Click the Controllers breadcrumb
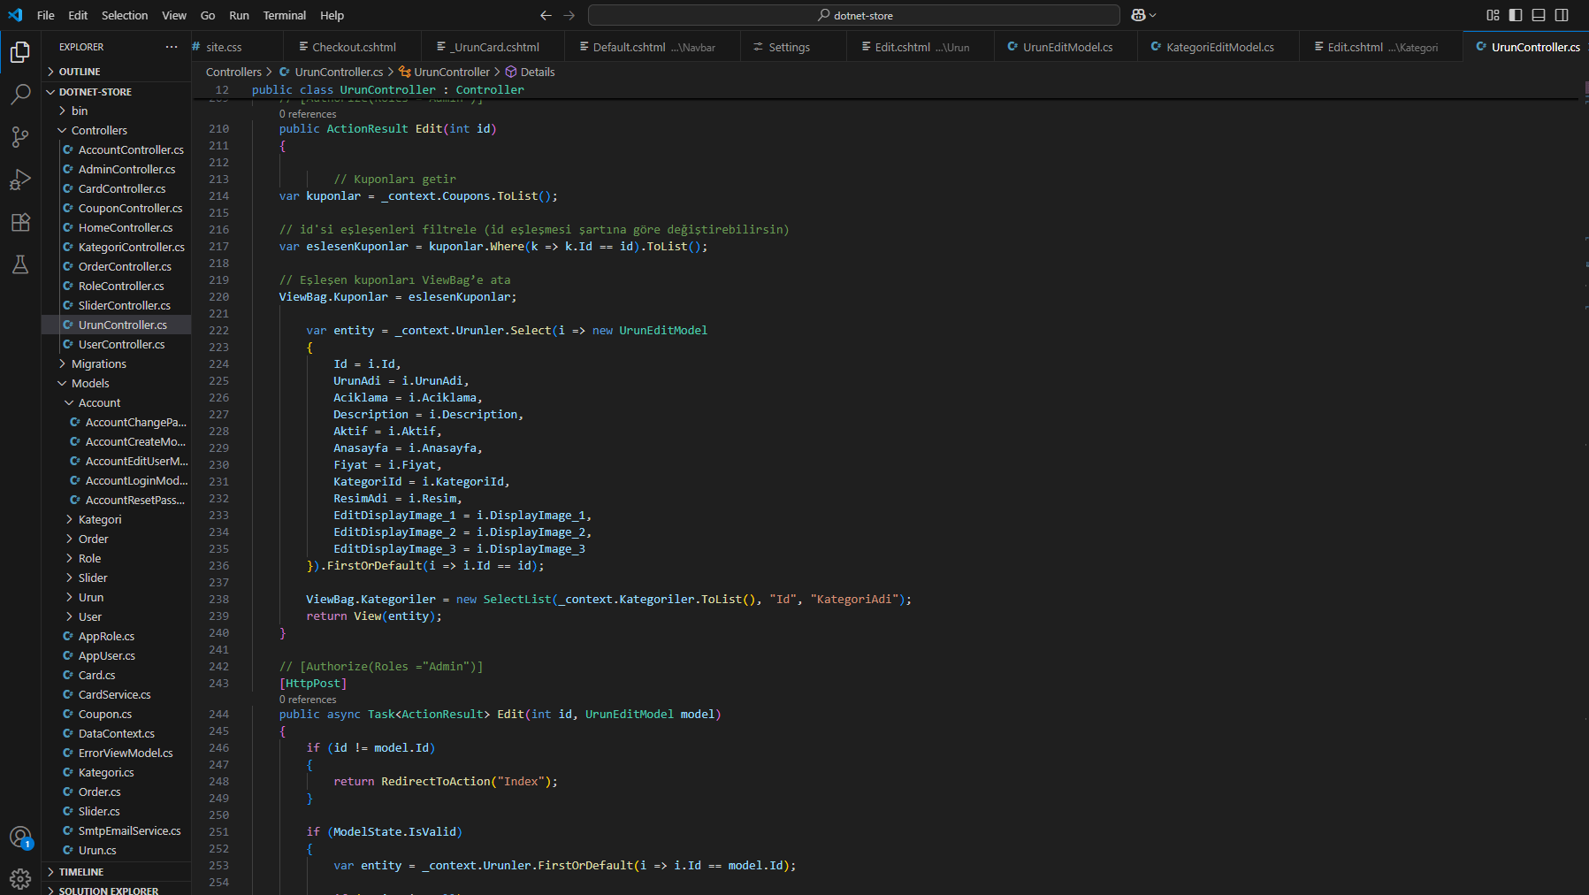 click(233, 72)
